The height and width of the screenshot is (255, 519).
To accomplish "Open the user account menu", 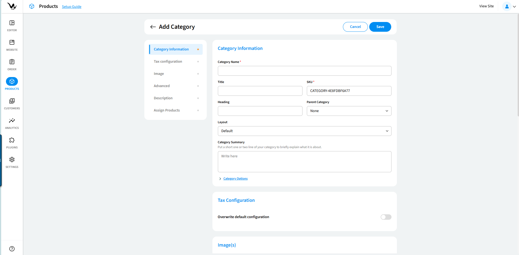I will 509,7.
